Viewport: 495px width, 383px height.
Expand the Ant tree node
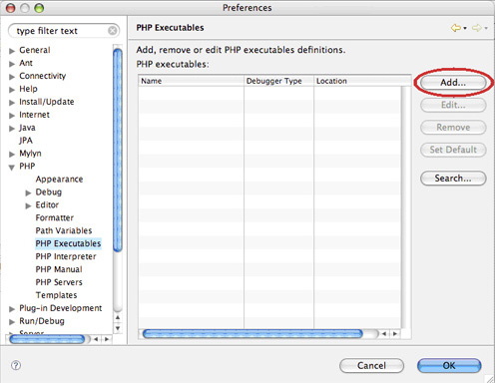click(12, 64)
